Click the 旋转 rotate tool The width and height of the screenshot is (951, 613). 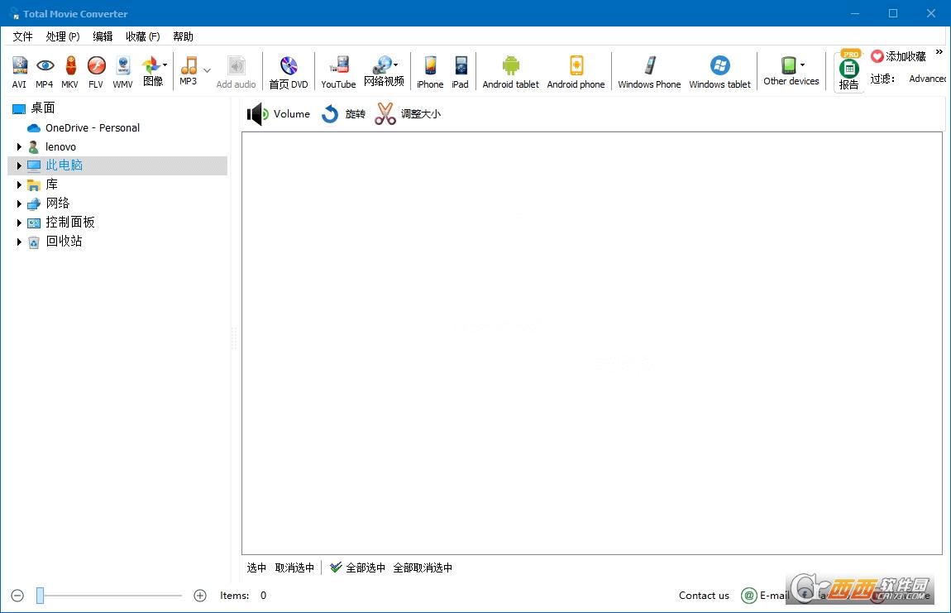343,114
